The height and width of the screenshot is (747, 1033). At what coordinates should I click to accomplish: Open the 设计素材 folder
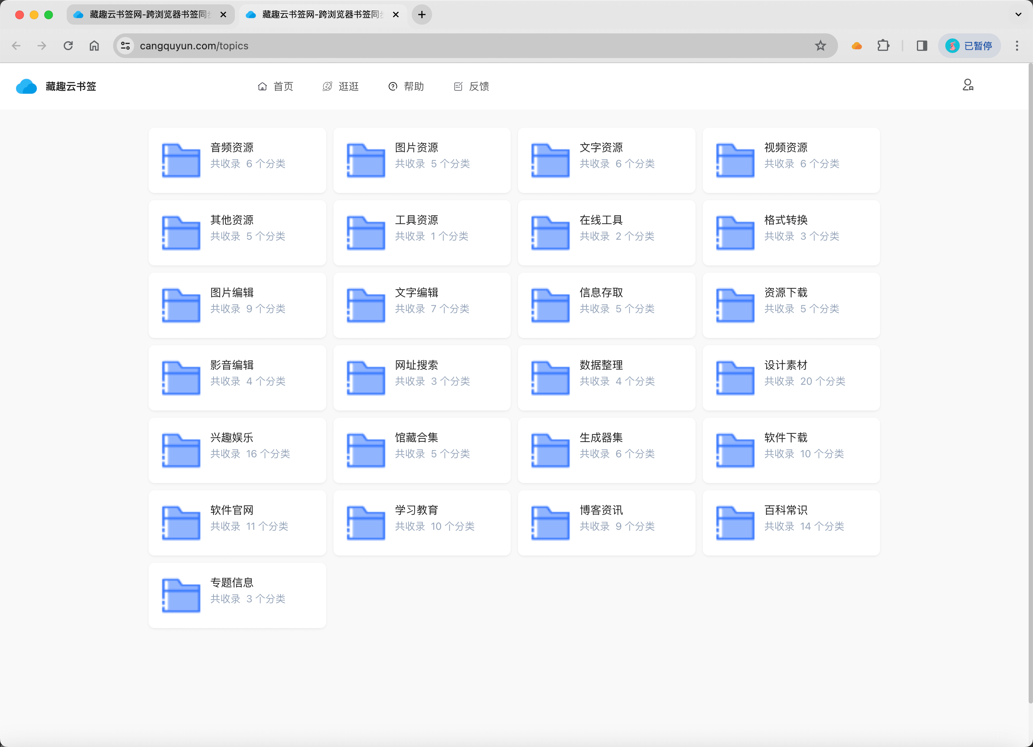pyautogui.click(x=791, y=377)
